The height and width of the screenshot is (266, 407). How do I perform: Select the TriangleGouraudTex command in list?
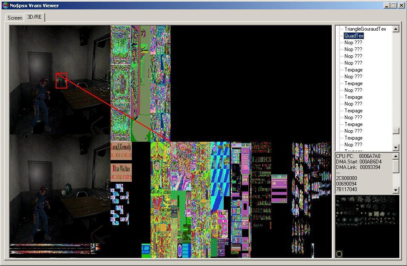(365, 29)
